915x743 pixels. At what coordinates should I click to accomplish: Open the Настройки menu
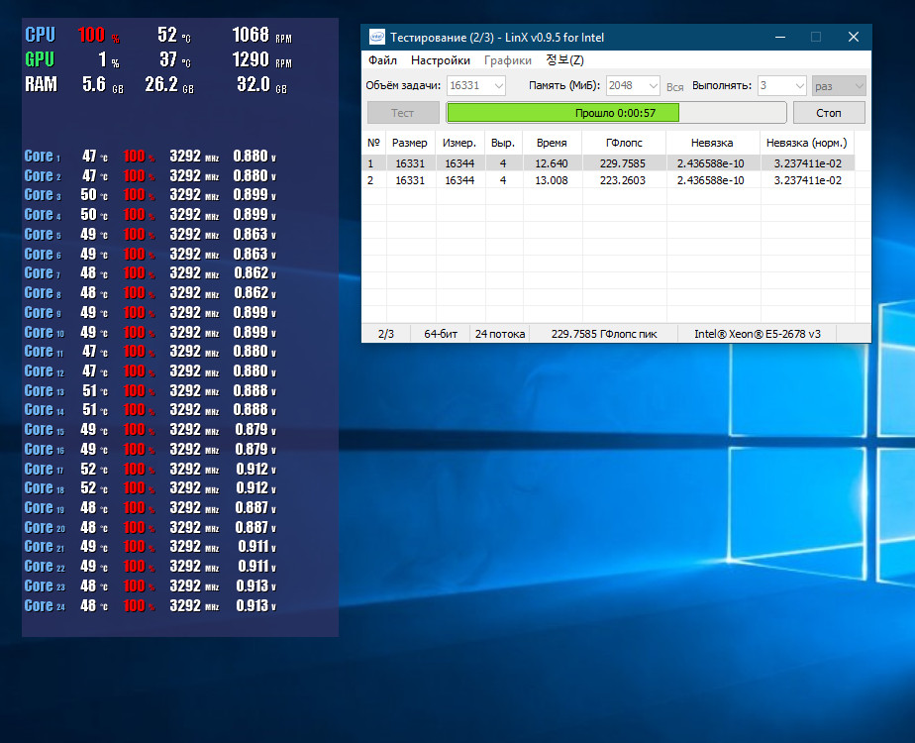pyautogui.click(x=440, y=60)
